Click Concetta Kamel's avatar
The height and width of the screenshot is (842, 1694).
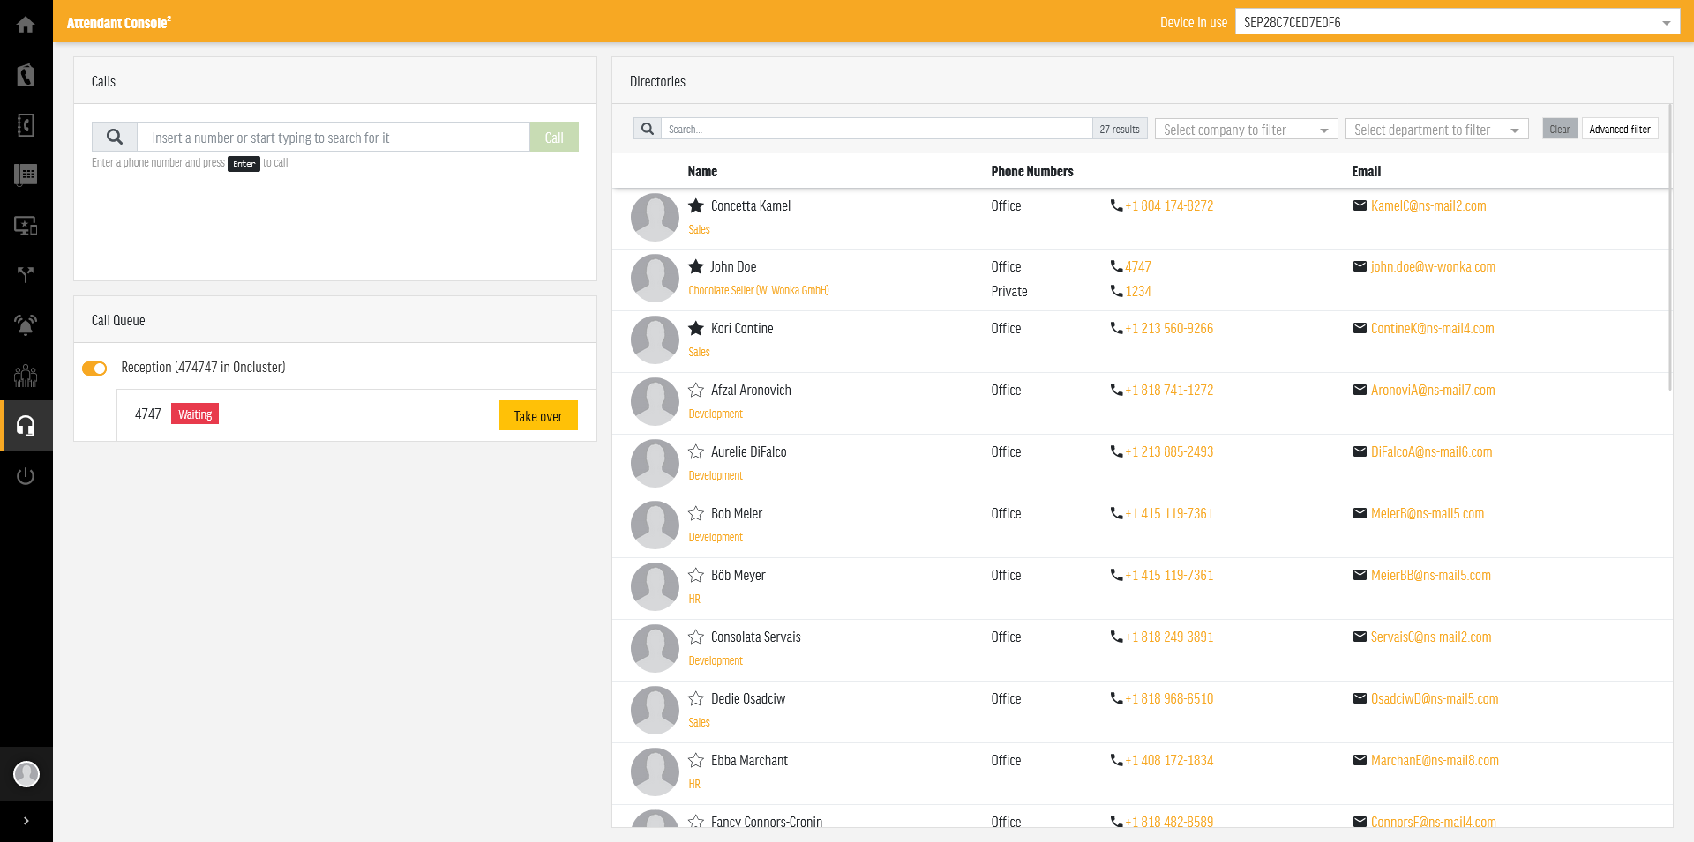pyautogui.click(x=655, y=217)
